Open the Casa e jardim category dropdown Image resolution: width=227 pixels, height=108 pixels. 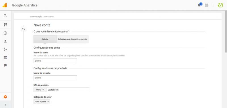[42, 102]
